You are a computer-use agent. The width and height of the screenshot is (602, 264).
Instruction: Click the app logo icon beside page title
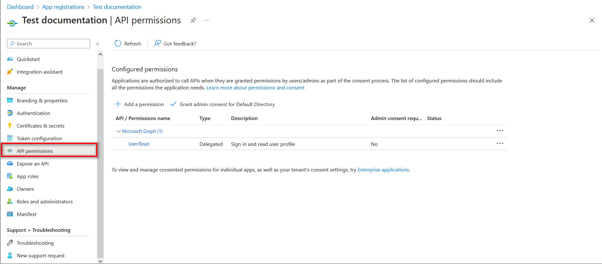coord(12,23)
